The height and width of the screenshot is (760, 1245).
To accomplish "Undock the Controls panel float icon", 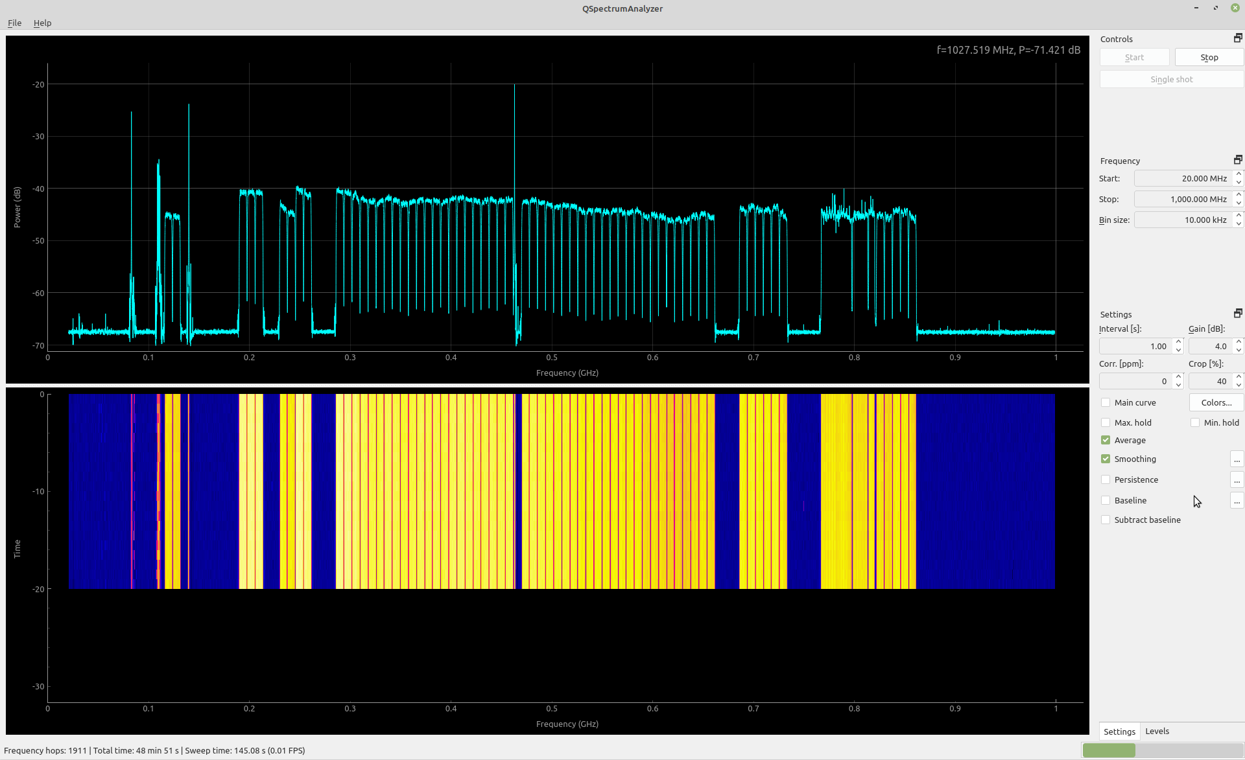I will (x=1237, y=38).
